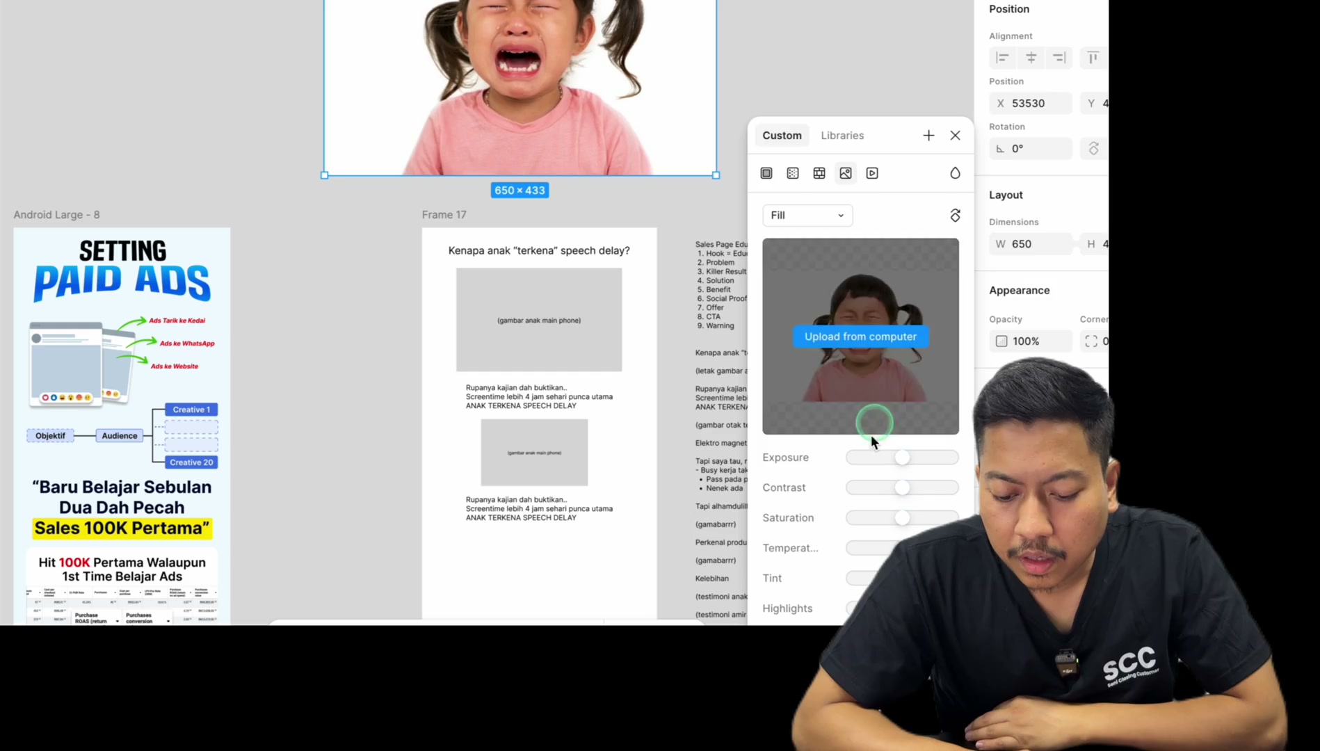Select the Android Large - 8 frame label

pyautogui.click(x=56, y=215)
